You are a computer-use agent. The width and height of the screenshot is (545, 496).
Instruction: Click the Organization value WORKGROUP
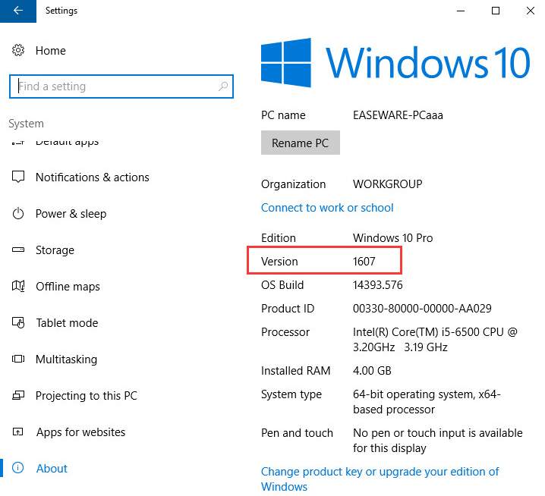[x=388, y=184]
